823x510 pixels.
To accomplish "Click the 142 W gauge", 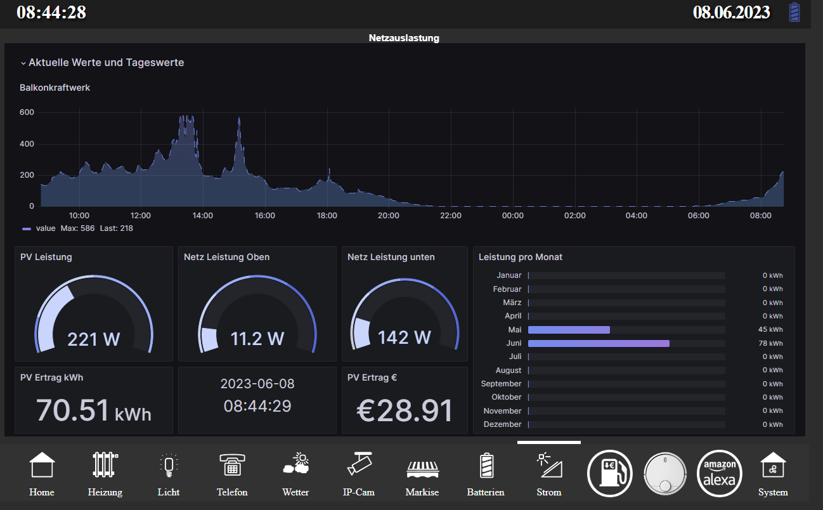I will [x=405, y=314].
